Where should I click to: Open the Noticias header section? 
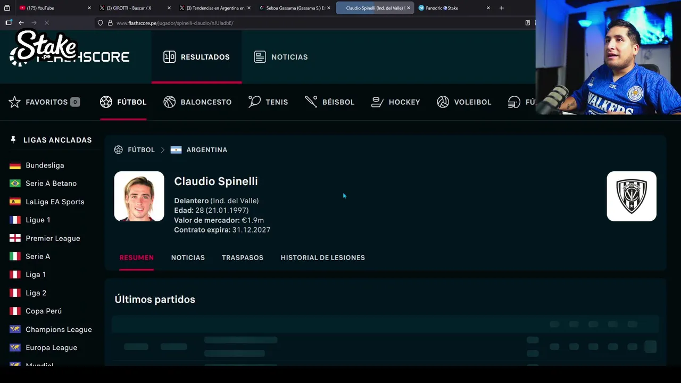pyautogui.click(x=280, y=57)
